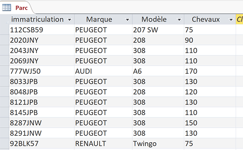Select the Modèle column header
This screenshot has width=243, height=150.
pos(158,19)
